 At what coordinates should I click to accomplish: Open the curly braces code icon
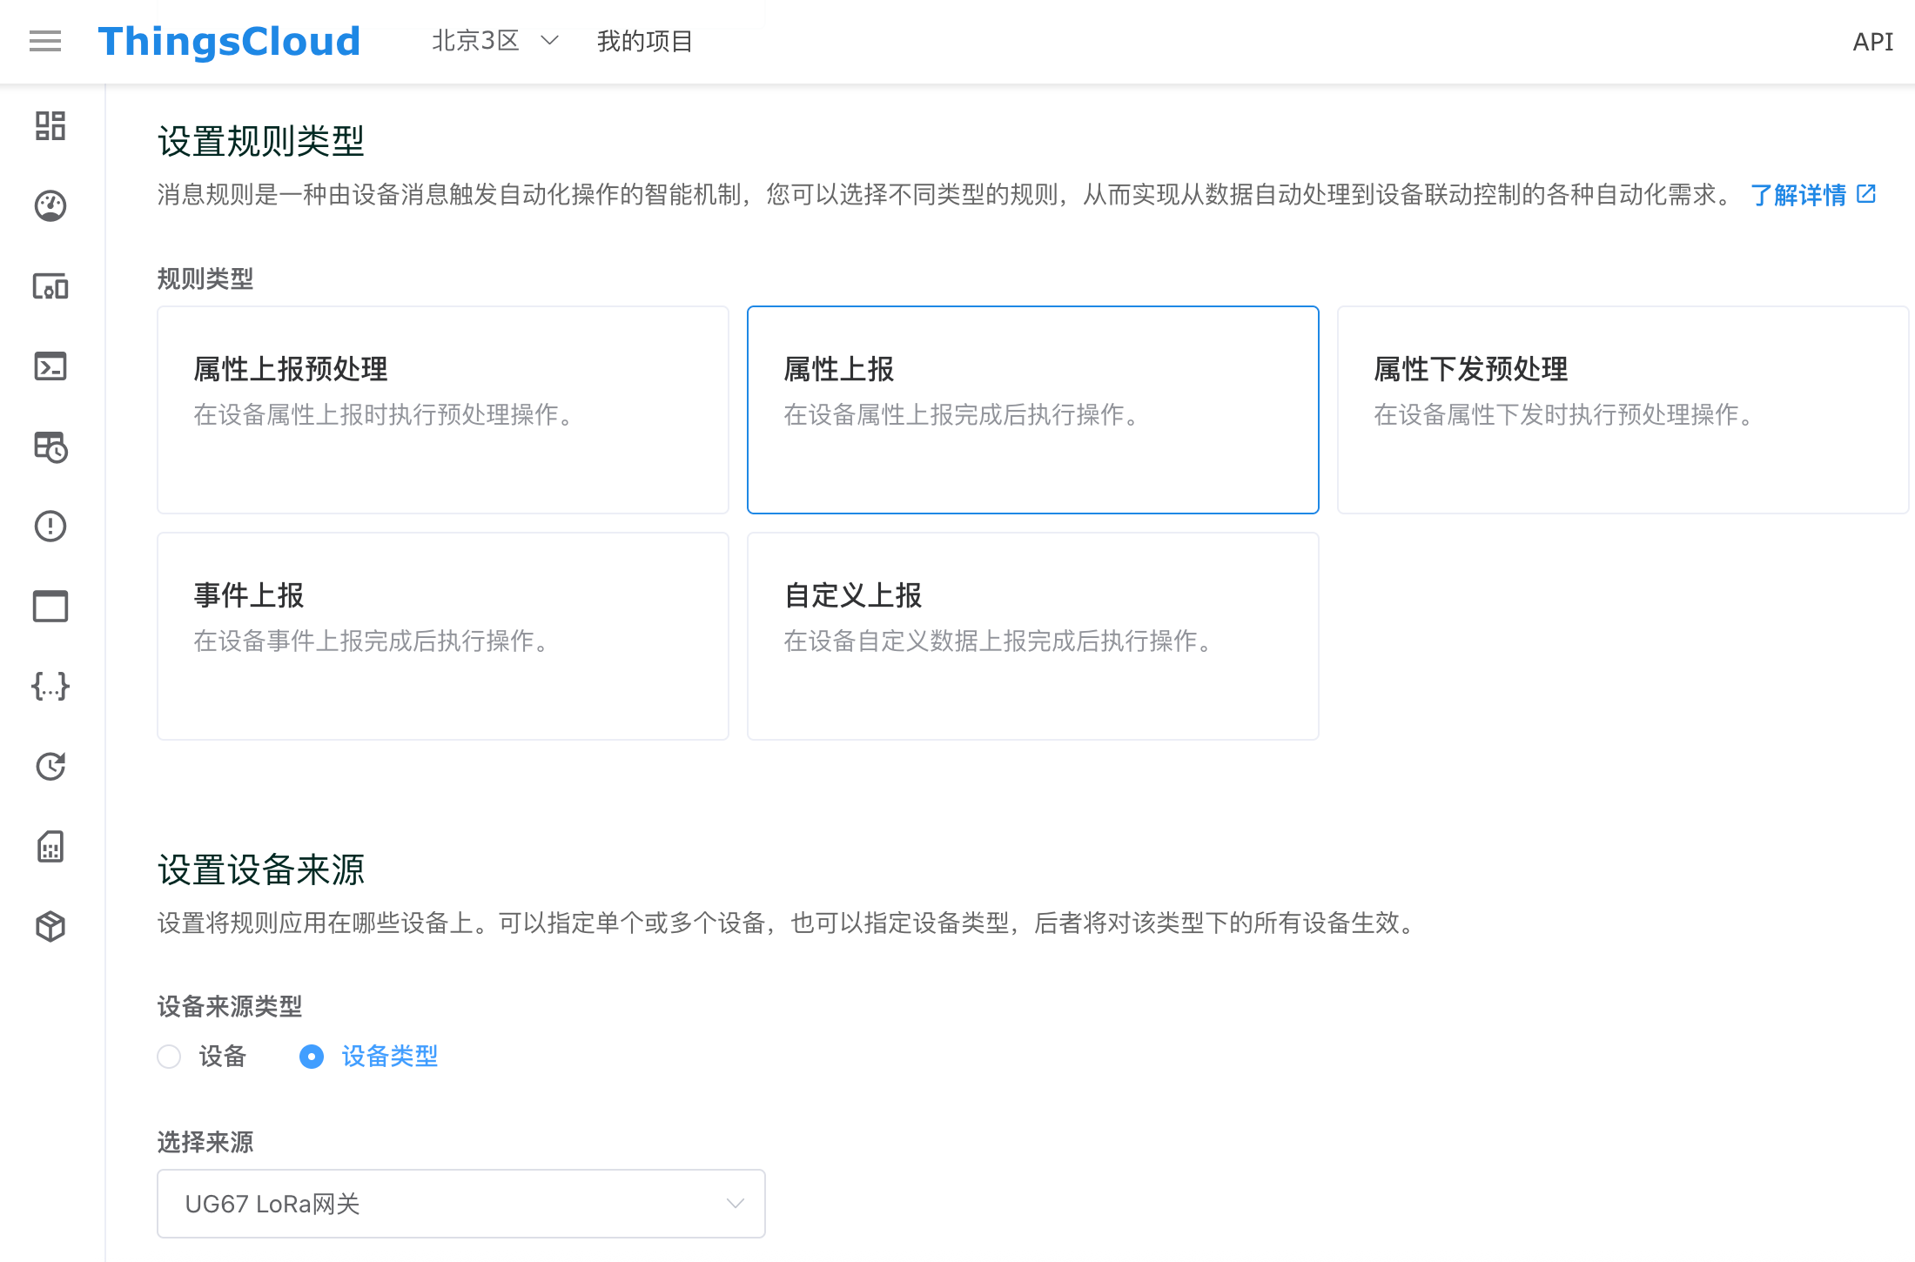[50, 687]
